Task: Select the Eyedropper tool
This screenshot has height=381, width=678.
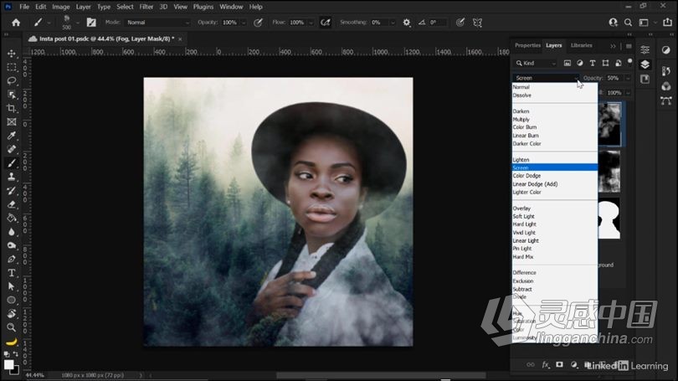Action: pyautogui.click(x=12, y=136)
